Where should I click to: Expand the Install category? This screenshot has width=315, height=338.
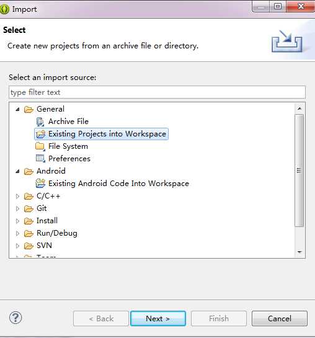tap(17, 221)
